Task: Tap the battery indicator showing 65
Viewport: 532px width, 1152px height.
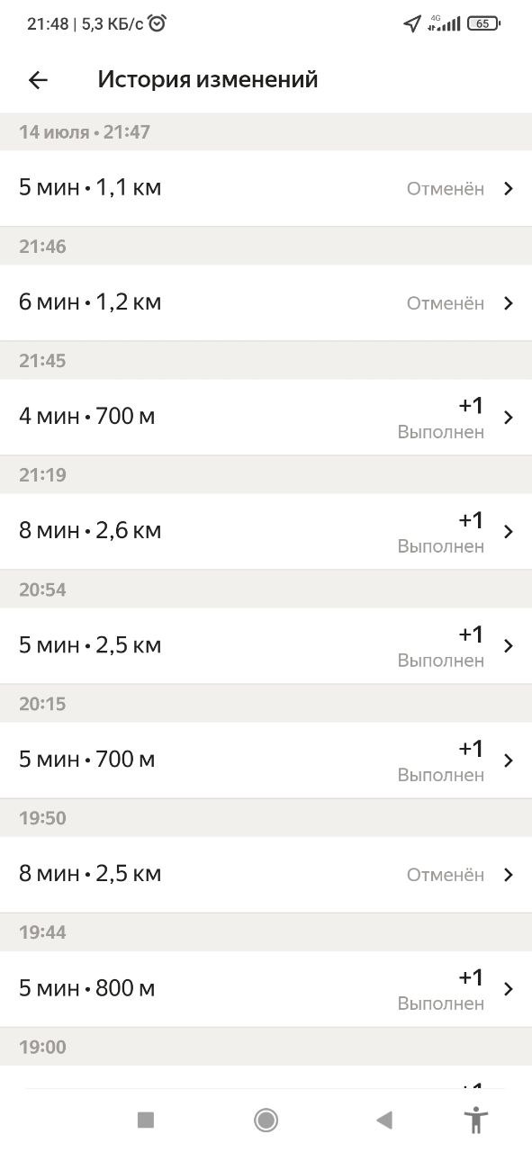Action: point(484,23)
